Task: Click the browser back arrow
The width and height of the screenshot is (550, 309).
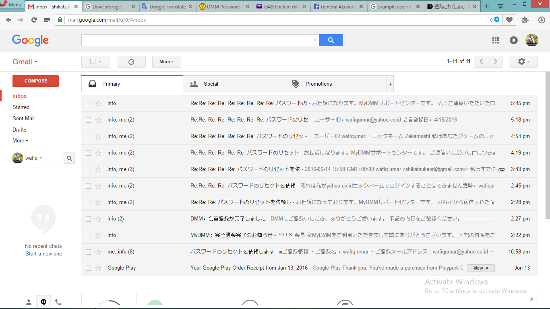Action: tap(9, 20)
